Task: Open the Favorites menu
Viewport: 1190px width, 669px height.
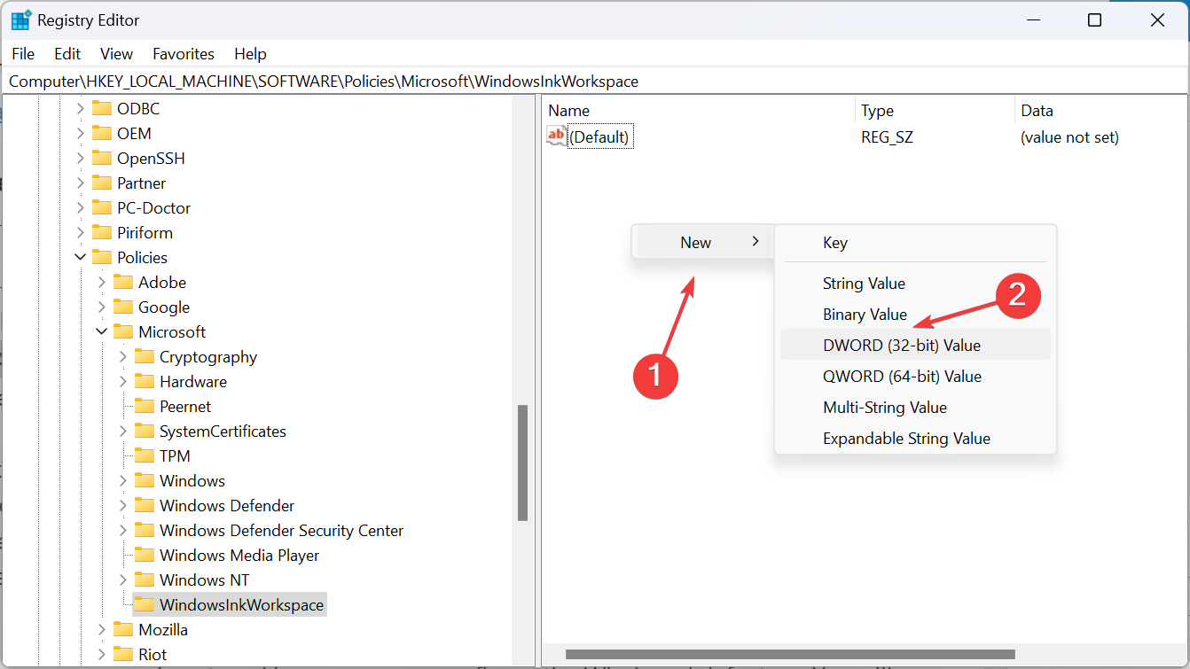Action: (184, 54)
